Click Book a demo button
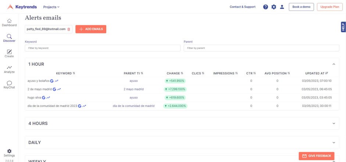 click(x=301, y=7)
